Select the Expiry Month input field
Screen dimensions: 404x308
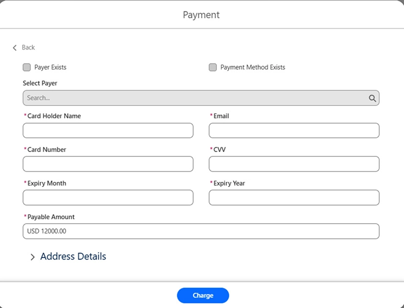[108, 198]
